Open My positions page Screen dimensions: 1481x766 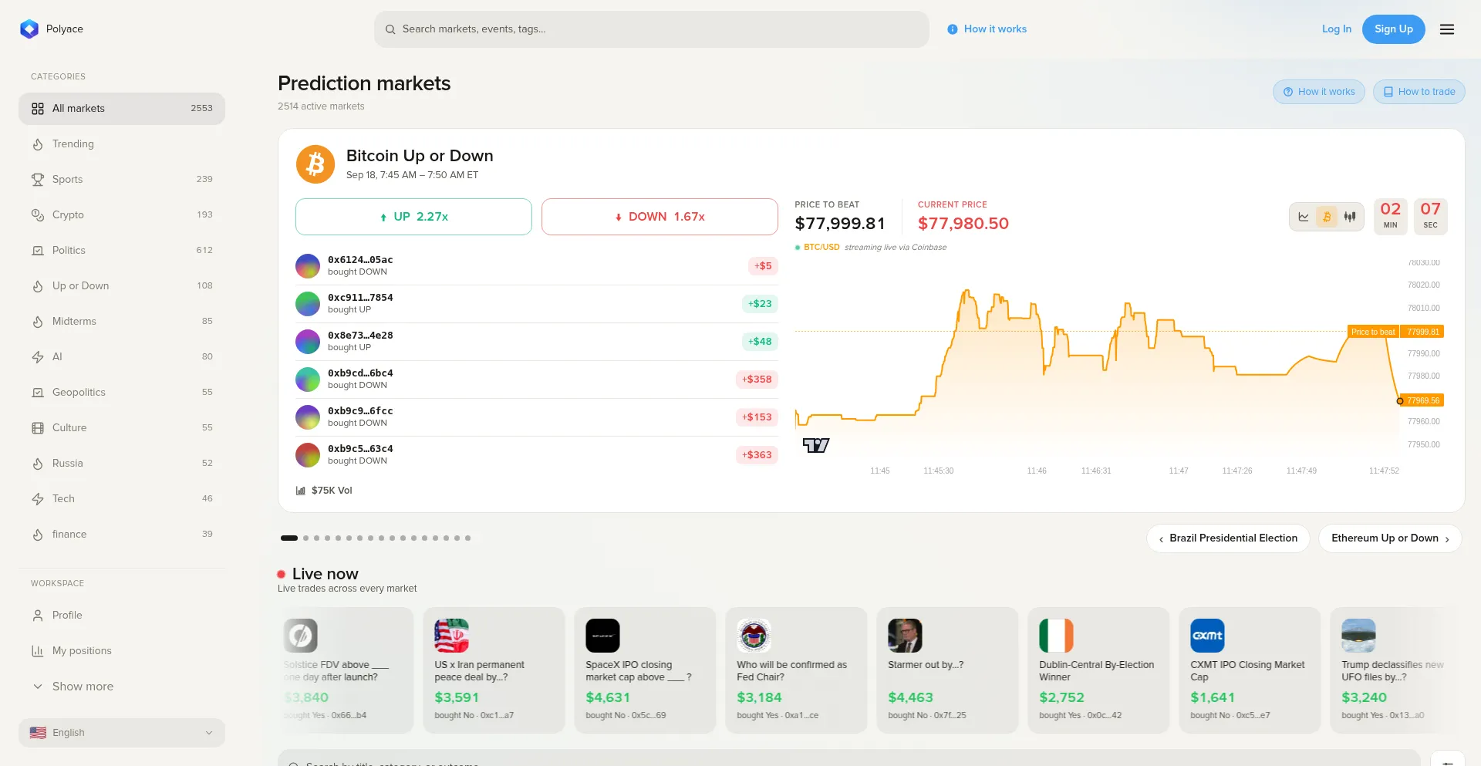pos(122,651)
